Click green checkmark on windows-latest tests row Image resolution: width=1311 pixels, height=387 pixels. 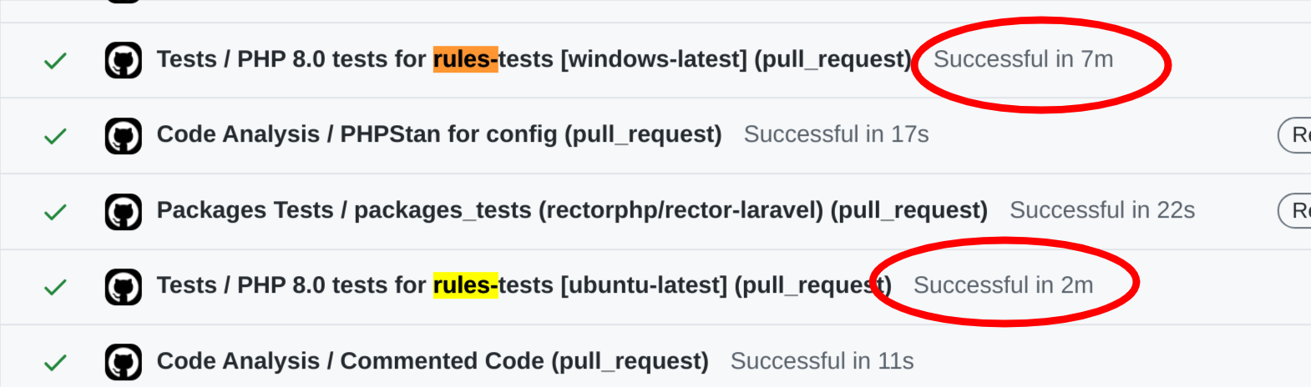click(55, 61)
